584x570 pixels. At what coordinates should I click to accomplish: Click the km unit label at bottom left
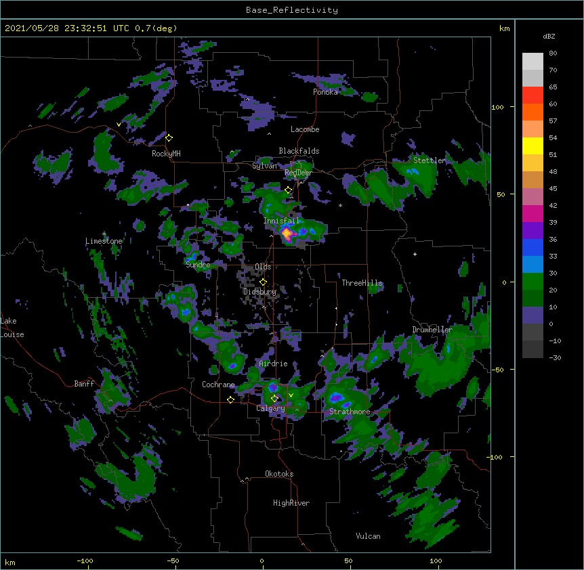coord(10,562)
